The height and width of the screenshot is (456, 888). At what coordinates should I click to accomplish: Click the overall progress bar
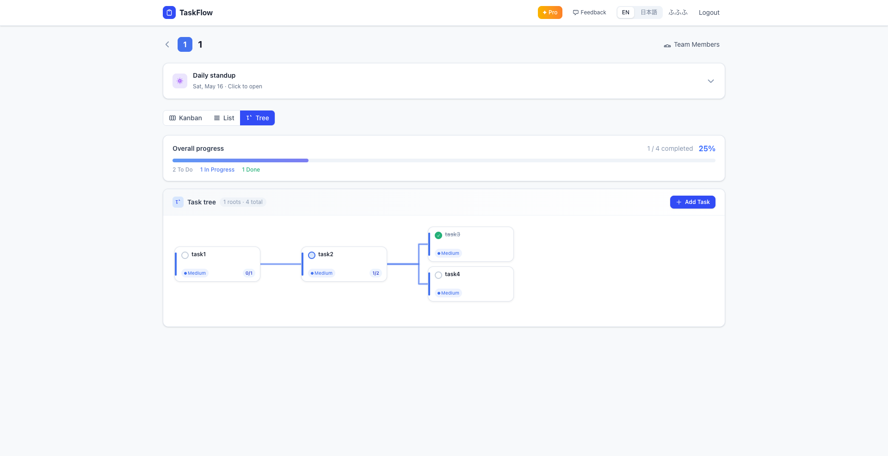point(444,160)
